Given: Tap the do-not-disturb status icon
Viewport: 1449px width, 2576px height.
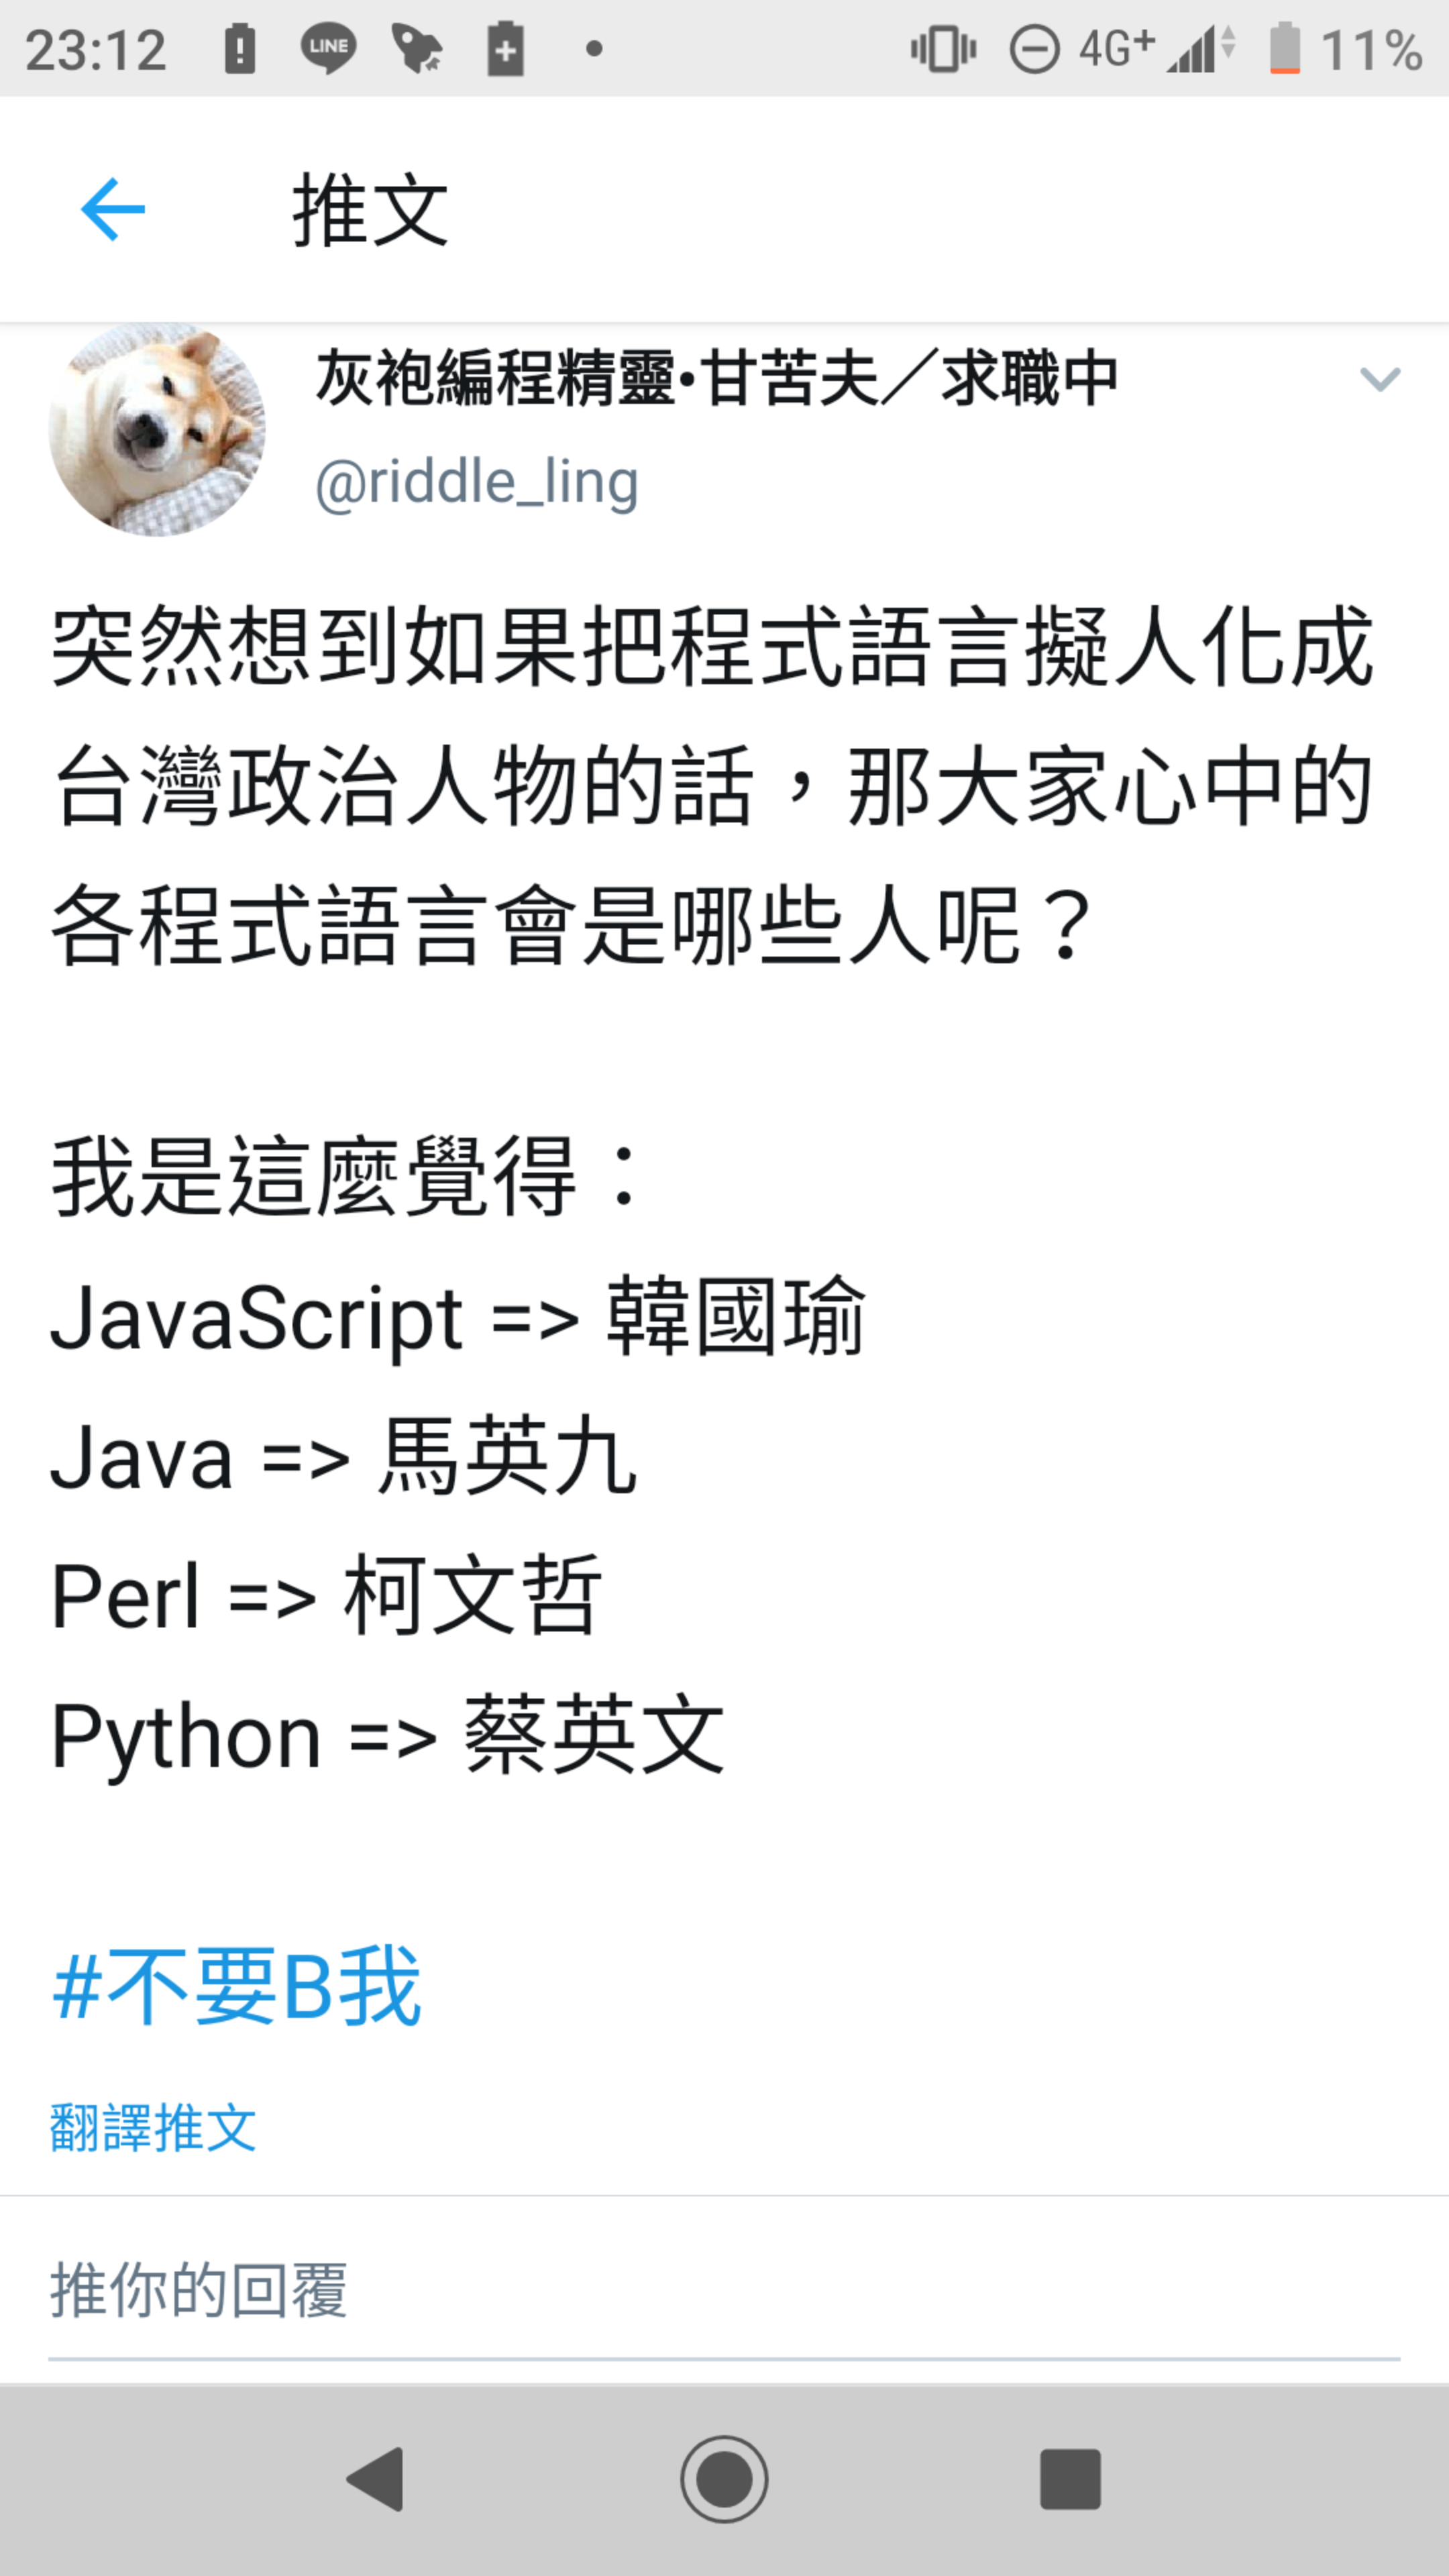Looking at the screenshot, I should point(1034,49).
